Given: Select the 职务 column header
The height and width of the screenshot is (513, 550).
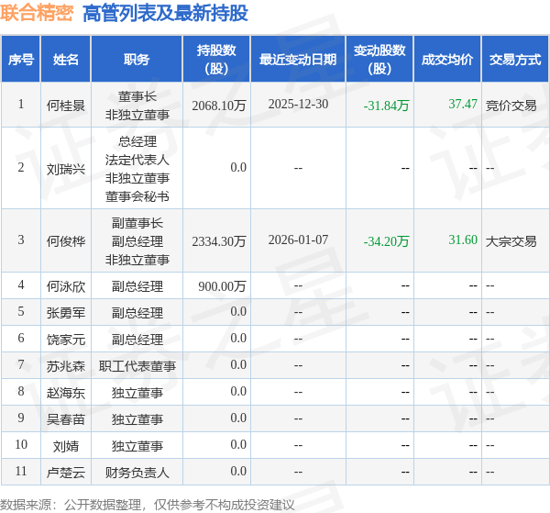Looking at the screenshot, I should (x=137, y=60).
